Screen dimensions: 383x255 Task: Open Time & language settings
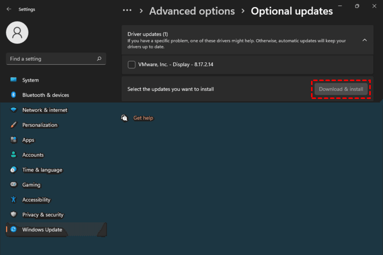click(x=42, y=170)
